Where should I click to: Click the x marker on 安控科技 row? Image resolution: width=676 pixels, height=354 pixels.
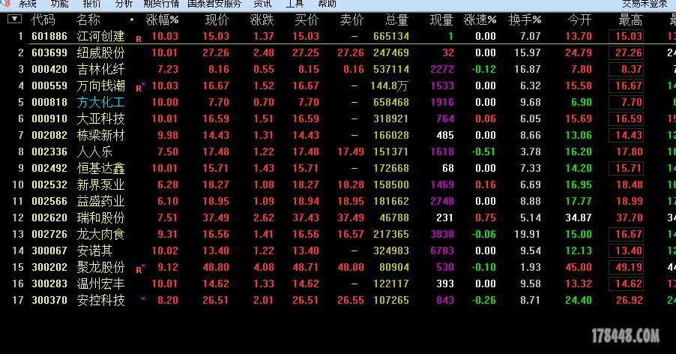coord(143,298)
